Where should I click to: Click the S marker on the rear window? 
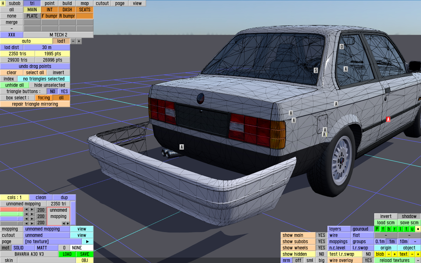pos(316,70)
